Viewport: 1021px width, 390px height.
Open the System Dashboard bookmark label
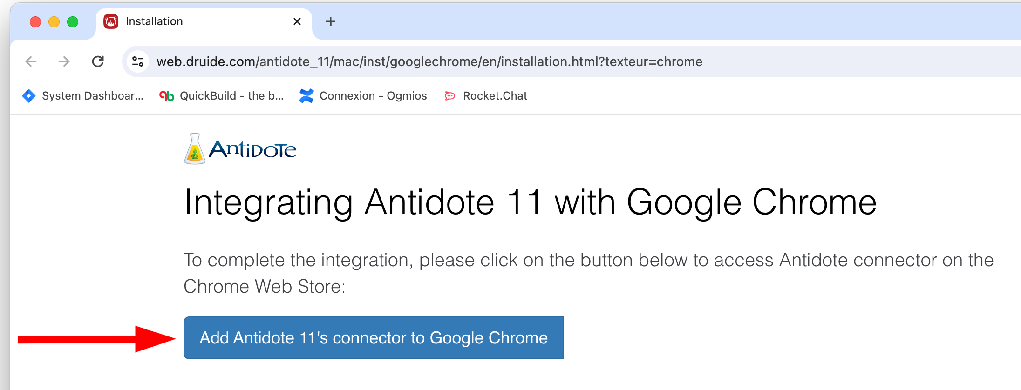[x=92, y=96]
